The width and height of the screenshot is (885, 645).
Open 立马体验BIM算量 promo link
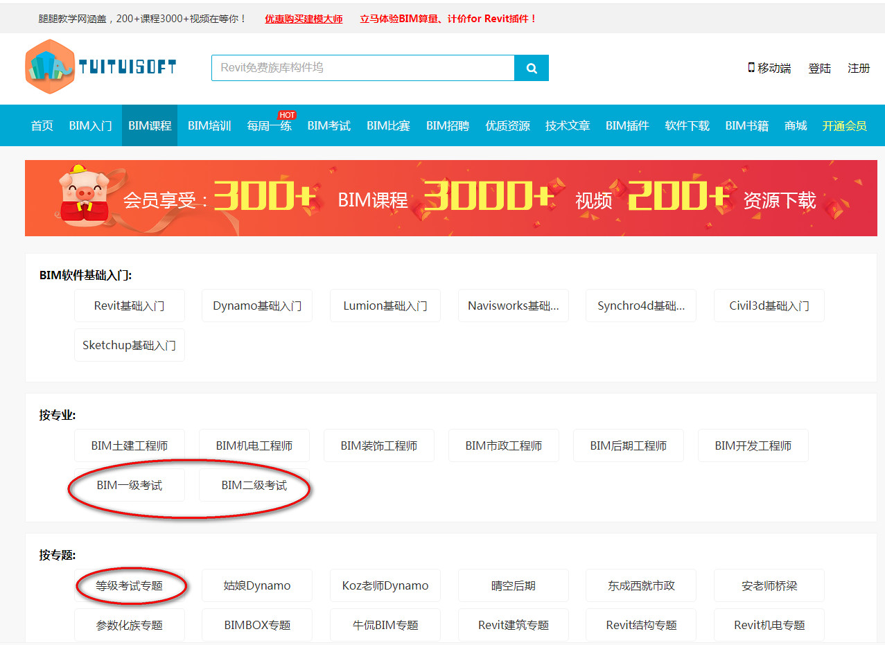pyautogui.click(x=448, y=19)
